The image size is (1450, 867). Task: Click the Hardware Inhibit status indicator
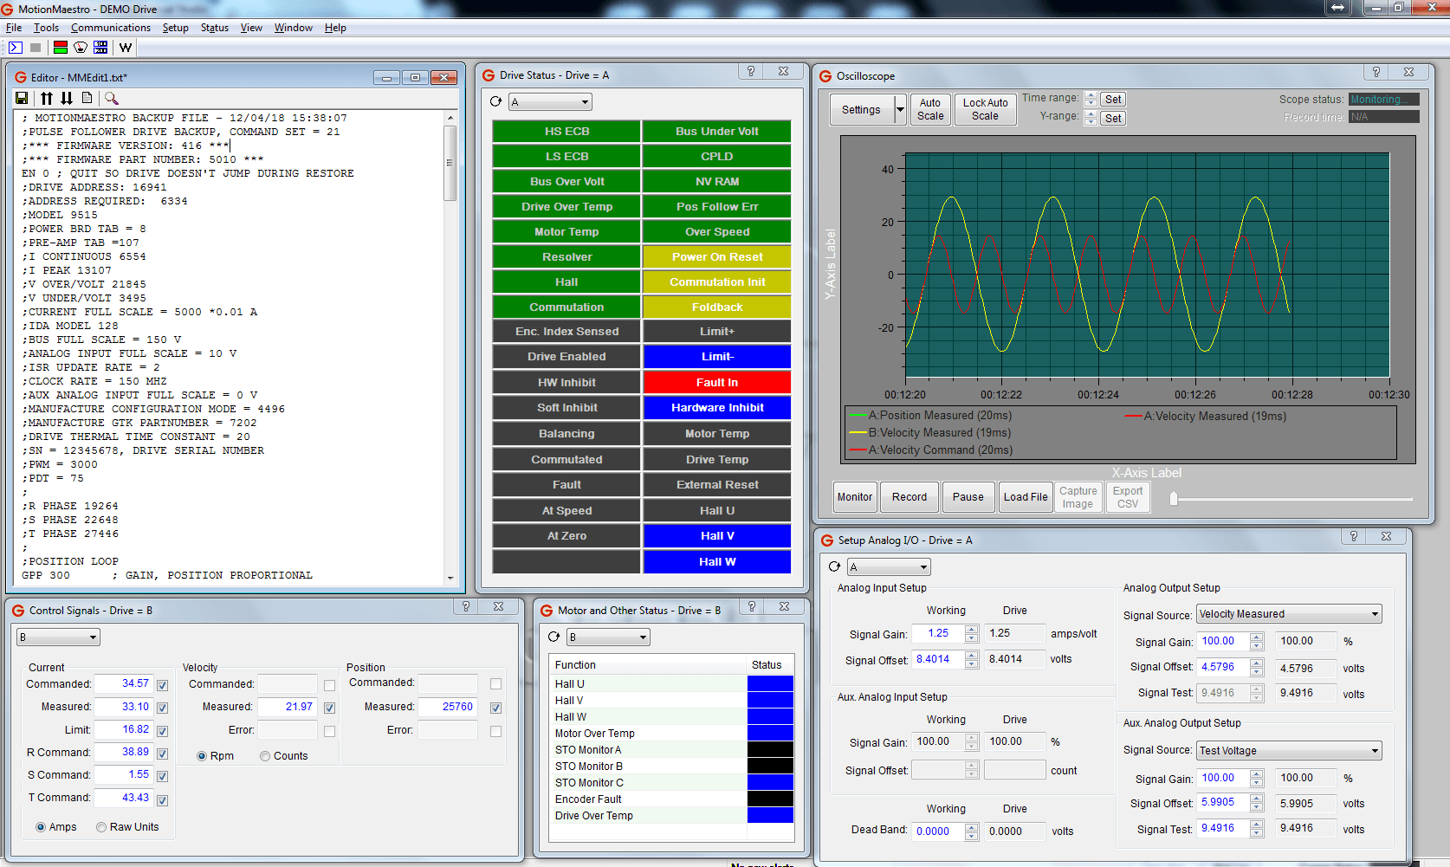point(717,408)
